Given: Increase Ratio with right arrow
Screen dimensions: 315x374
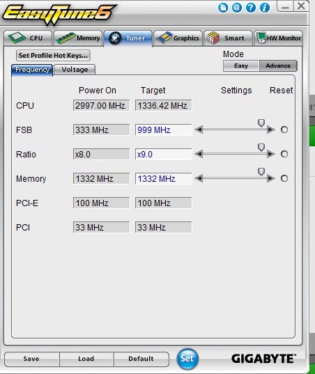Looking at the screenshot, I should [x=271, y=154].
